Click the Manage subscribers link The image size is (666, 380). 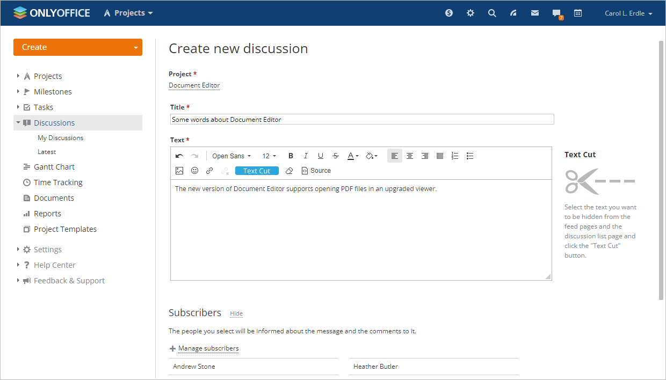pyautogui.click(x=208, y=348)
